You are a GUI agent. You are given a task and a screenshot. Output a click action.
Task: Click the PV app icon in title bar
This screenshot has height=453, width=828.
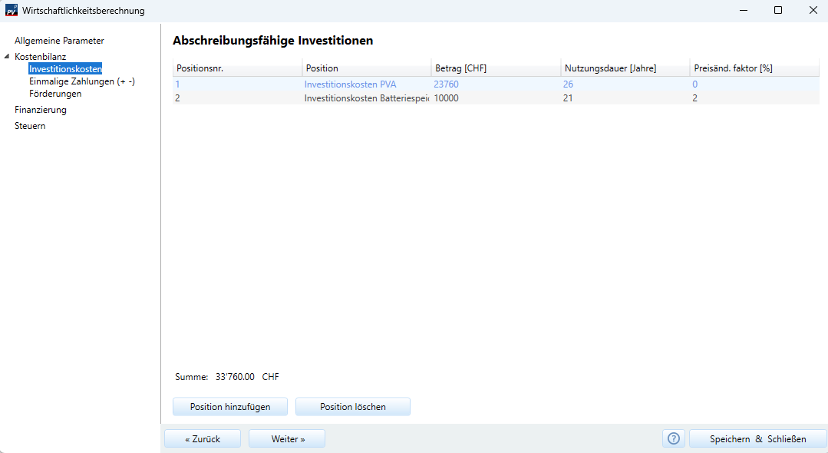pyautogui.click(x=11, y=10)
